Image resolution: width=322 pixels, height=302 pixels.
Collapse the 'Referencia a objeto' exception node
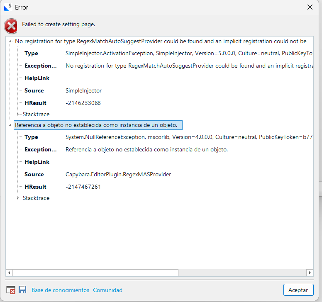tap(10, 125)
